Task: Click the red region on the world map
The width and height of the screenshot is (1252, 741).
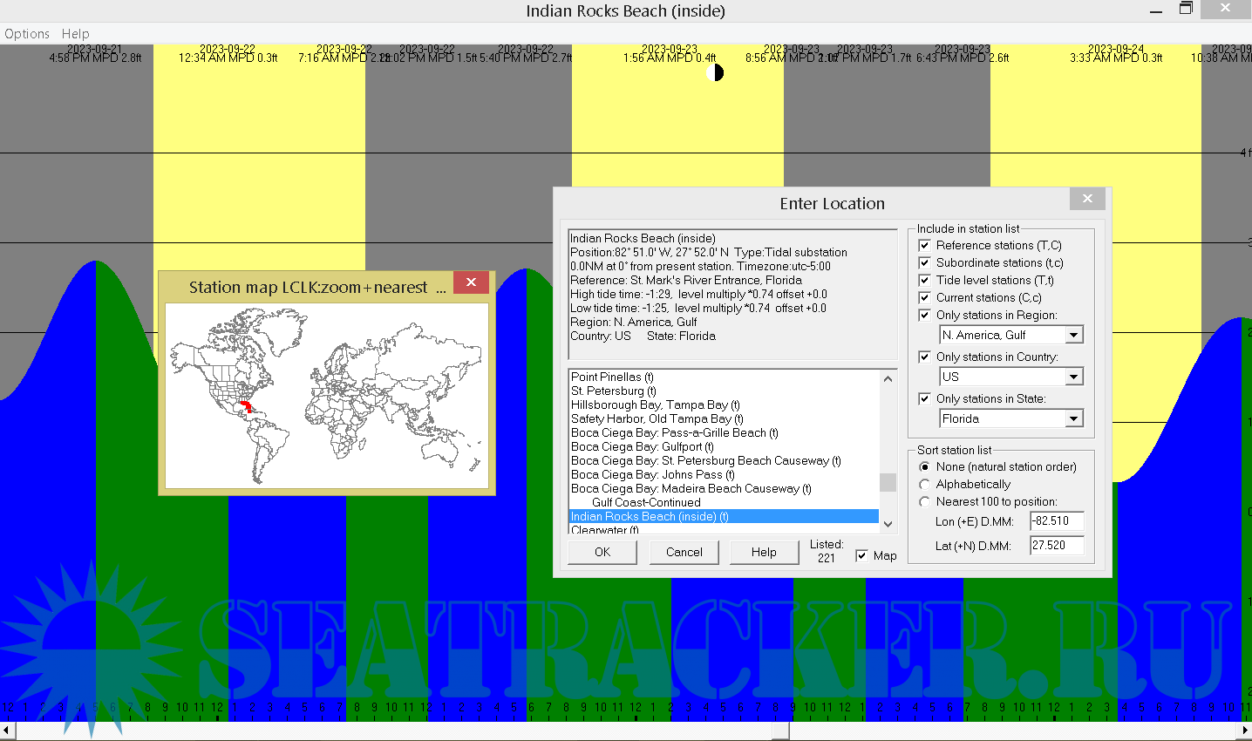Action: pyautogui.click(x=245, y=406)
